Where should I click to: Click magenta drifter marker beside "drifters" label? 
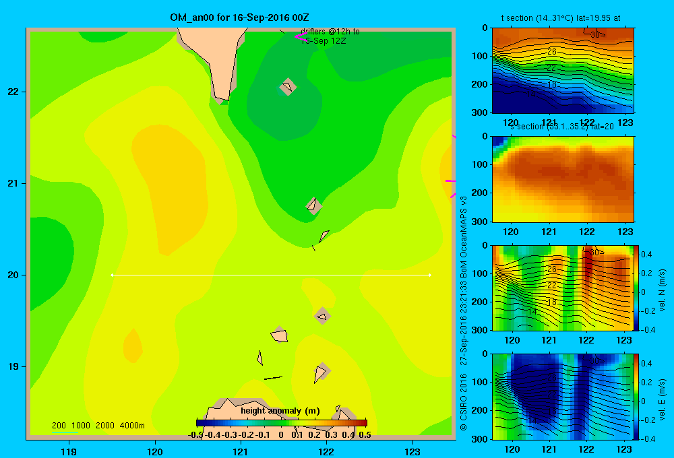pyautogui.click(x=301, y=37)
